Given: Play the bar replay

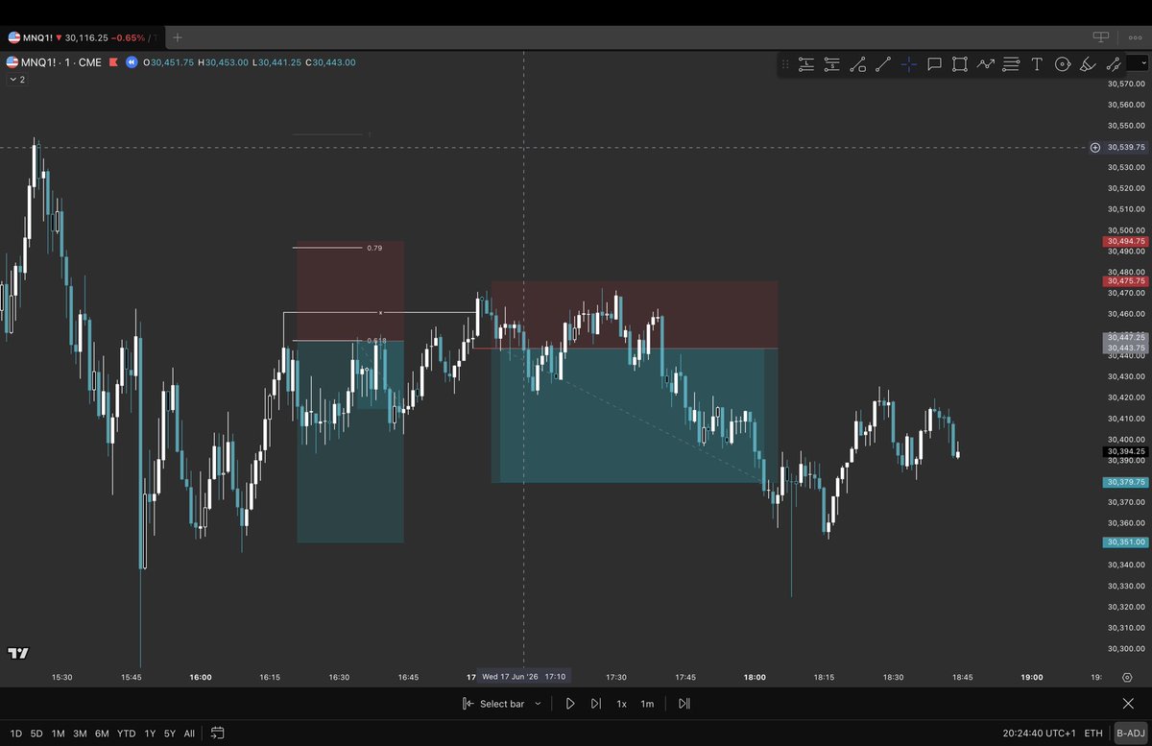Looking at the screenshot, I should [x=569, y=704].
